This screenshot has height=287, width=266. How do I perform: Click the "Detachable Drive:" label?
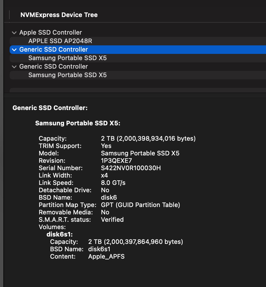click(x=65, y=190)
